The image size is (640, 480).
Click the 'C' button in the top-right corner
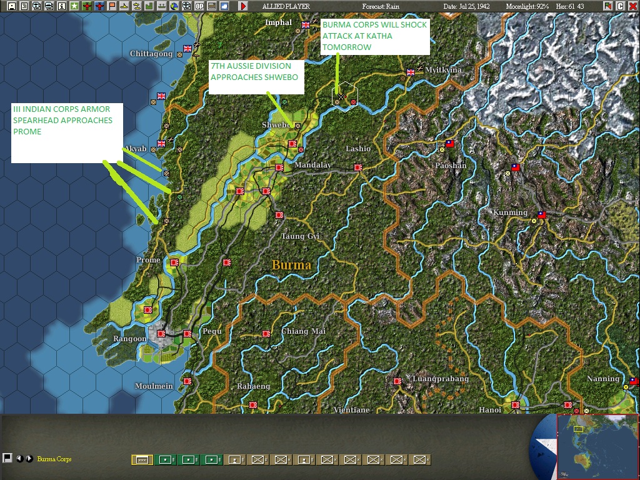[621, 6]
